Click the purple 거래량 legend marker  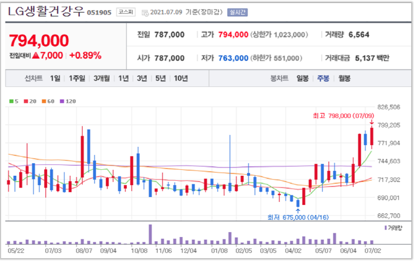click(385, 228)
